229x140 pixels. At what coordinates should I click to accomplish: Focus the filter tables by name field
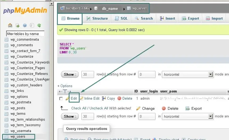tap(25, 34)
